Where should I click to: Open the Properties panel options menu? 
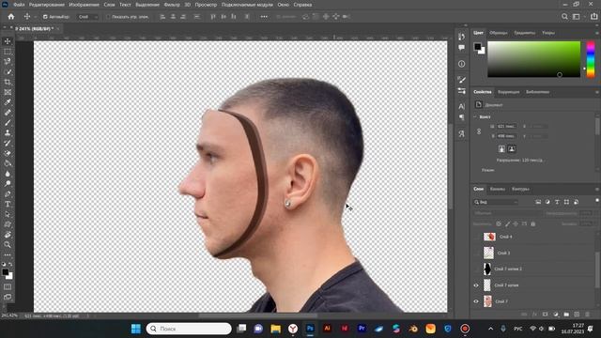[x=597, y=92]
